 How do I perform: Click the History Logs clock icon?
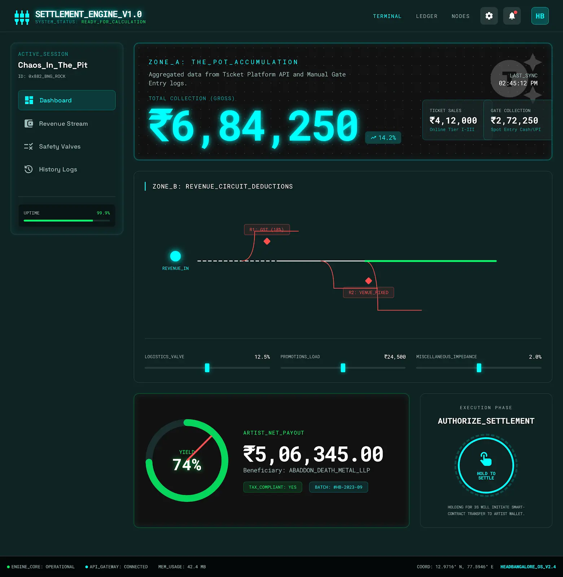(x=29, y=169)
